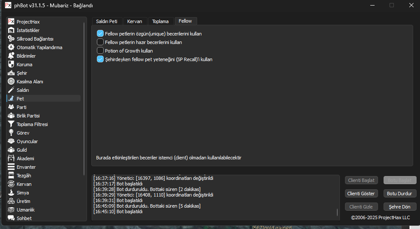Viewport: 420px width, 229px height.
Task: Open the Envanter inventory icon
Action: click(11, 167)
